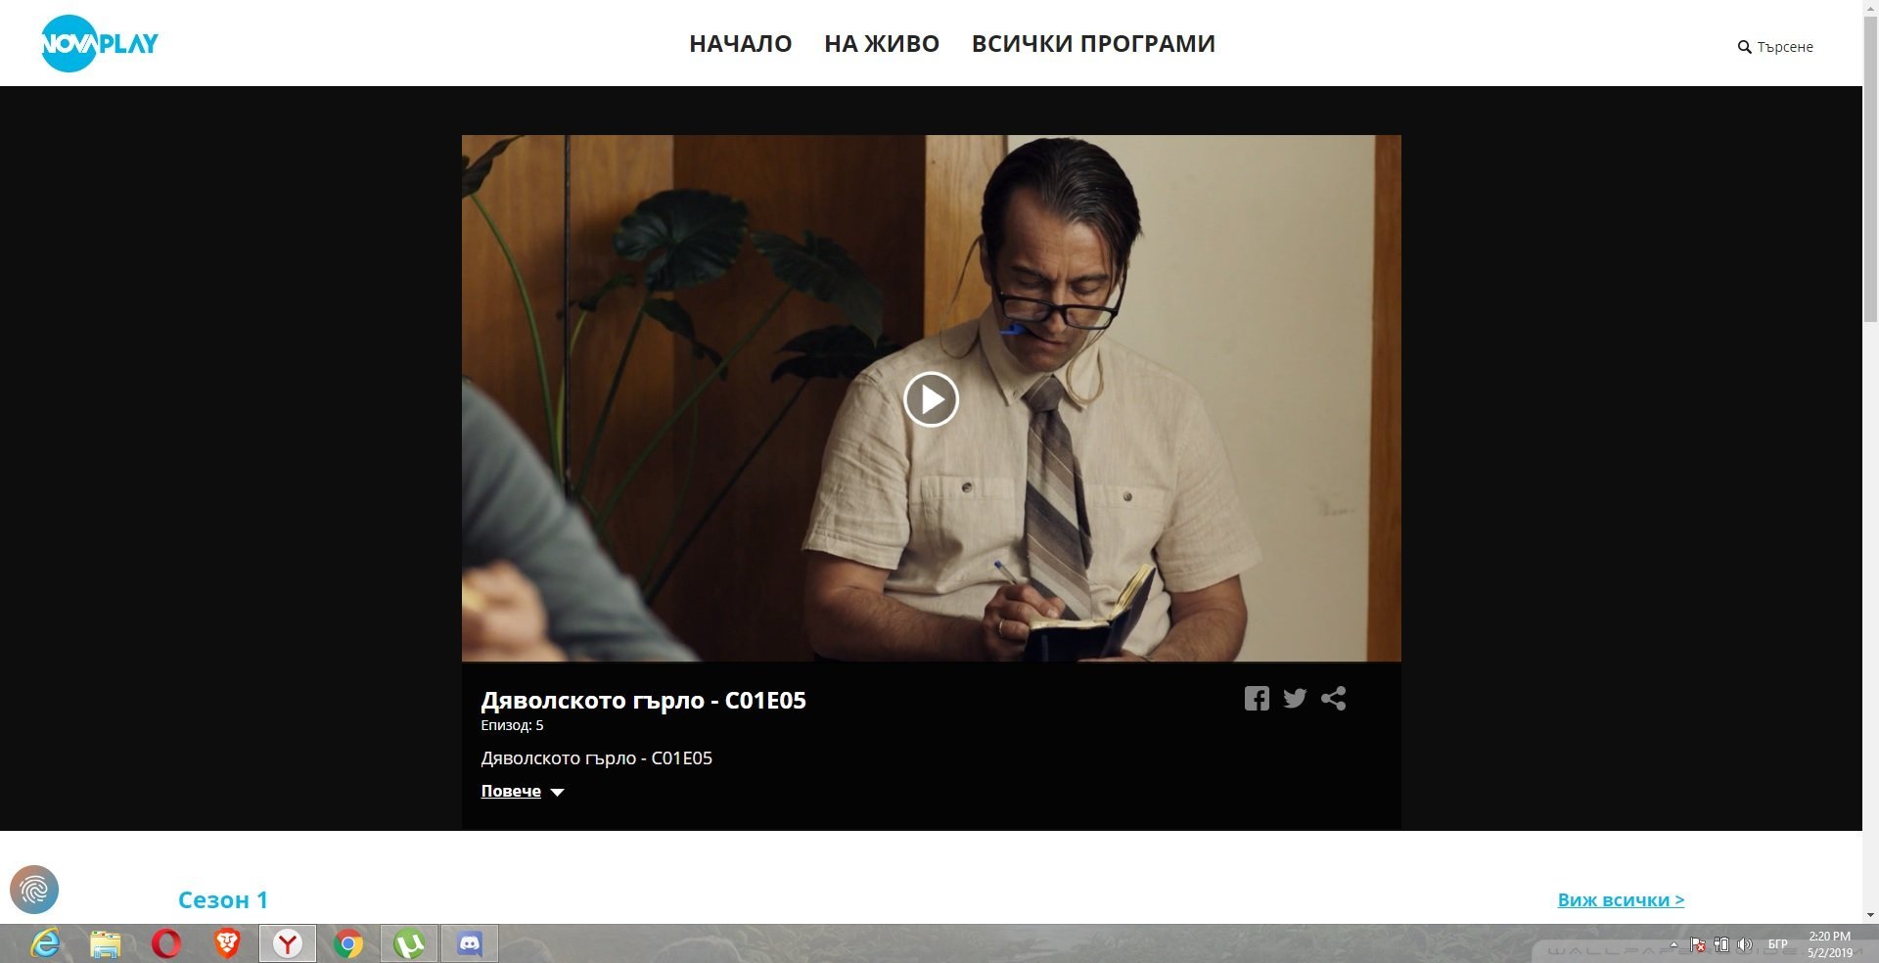The height and width of the screenshot is (963, 1879).
Task: Open Google Chrome from the taskbar
Action: (x=348, y=943)
